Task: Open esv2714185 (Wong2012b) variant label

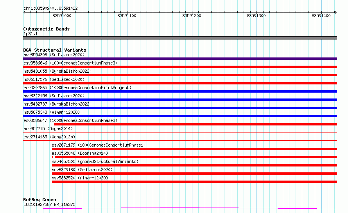Action: click(x=49, y=137)
